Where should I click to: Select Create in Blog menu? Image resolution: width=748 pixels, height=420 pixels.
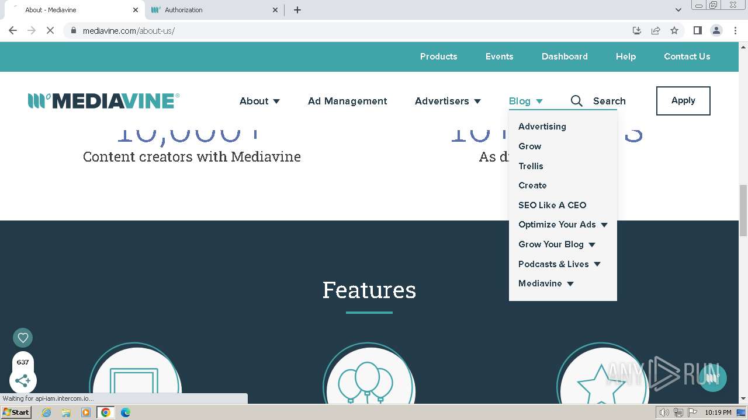533,185
